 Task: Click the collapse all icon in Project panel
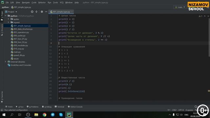tap(36, 12)
